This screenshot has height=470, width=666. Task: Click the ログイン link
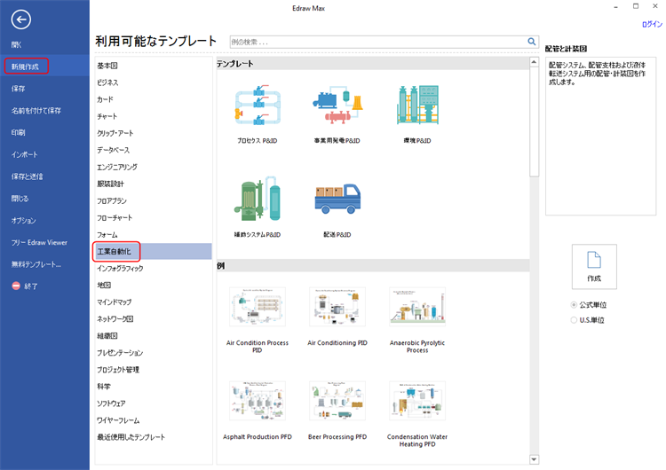(651, 25)
